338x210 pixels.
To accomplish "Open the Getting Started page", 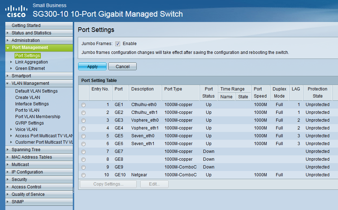I will pos(26,26).
